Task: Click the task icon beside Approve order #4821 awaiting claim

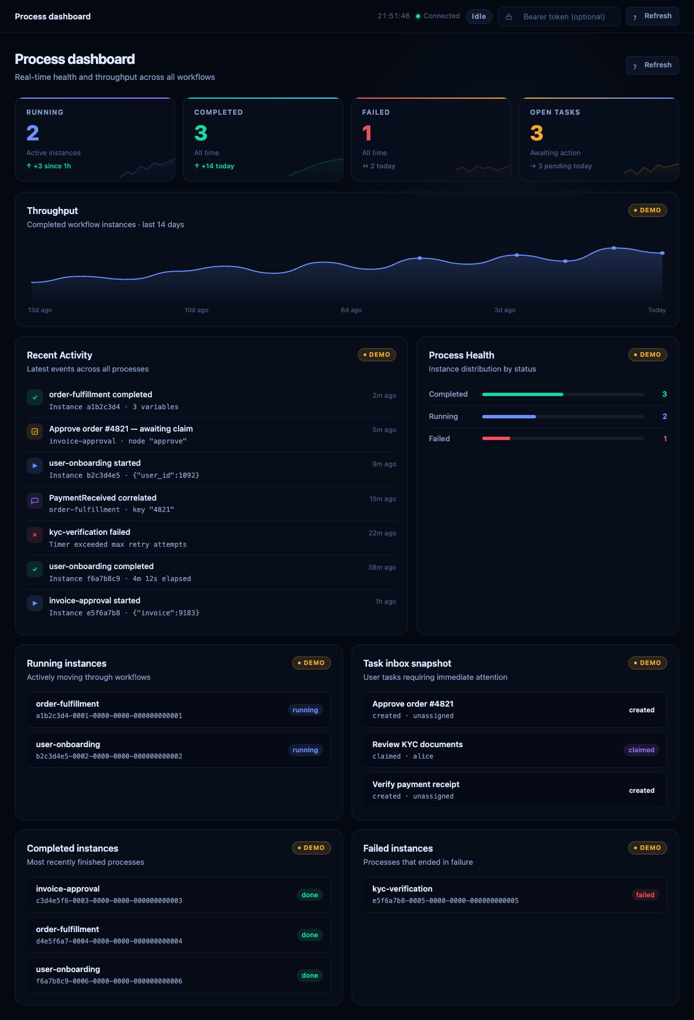Action: (35, 432)
